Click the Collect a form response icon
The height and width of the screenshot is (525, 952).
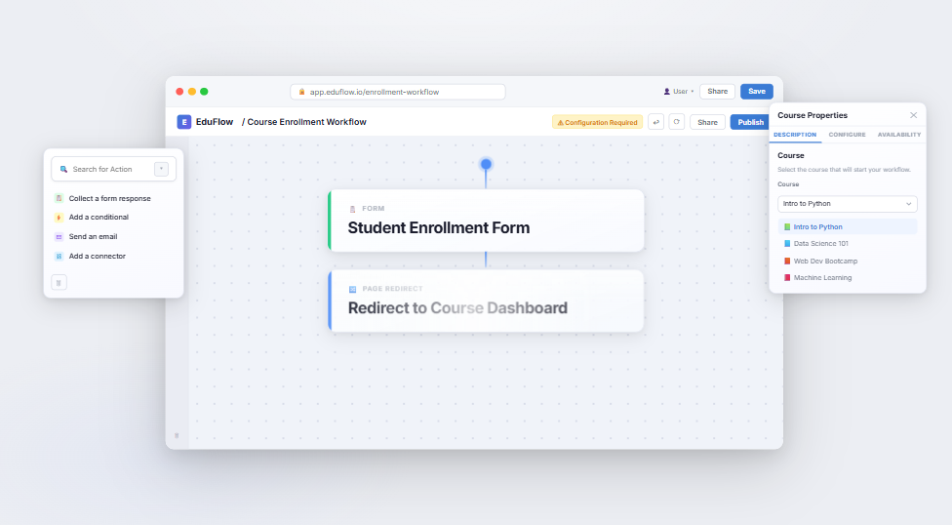point(59,198)
